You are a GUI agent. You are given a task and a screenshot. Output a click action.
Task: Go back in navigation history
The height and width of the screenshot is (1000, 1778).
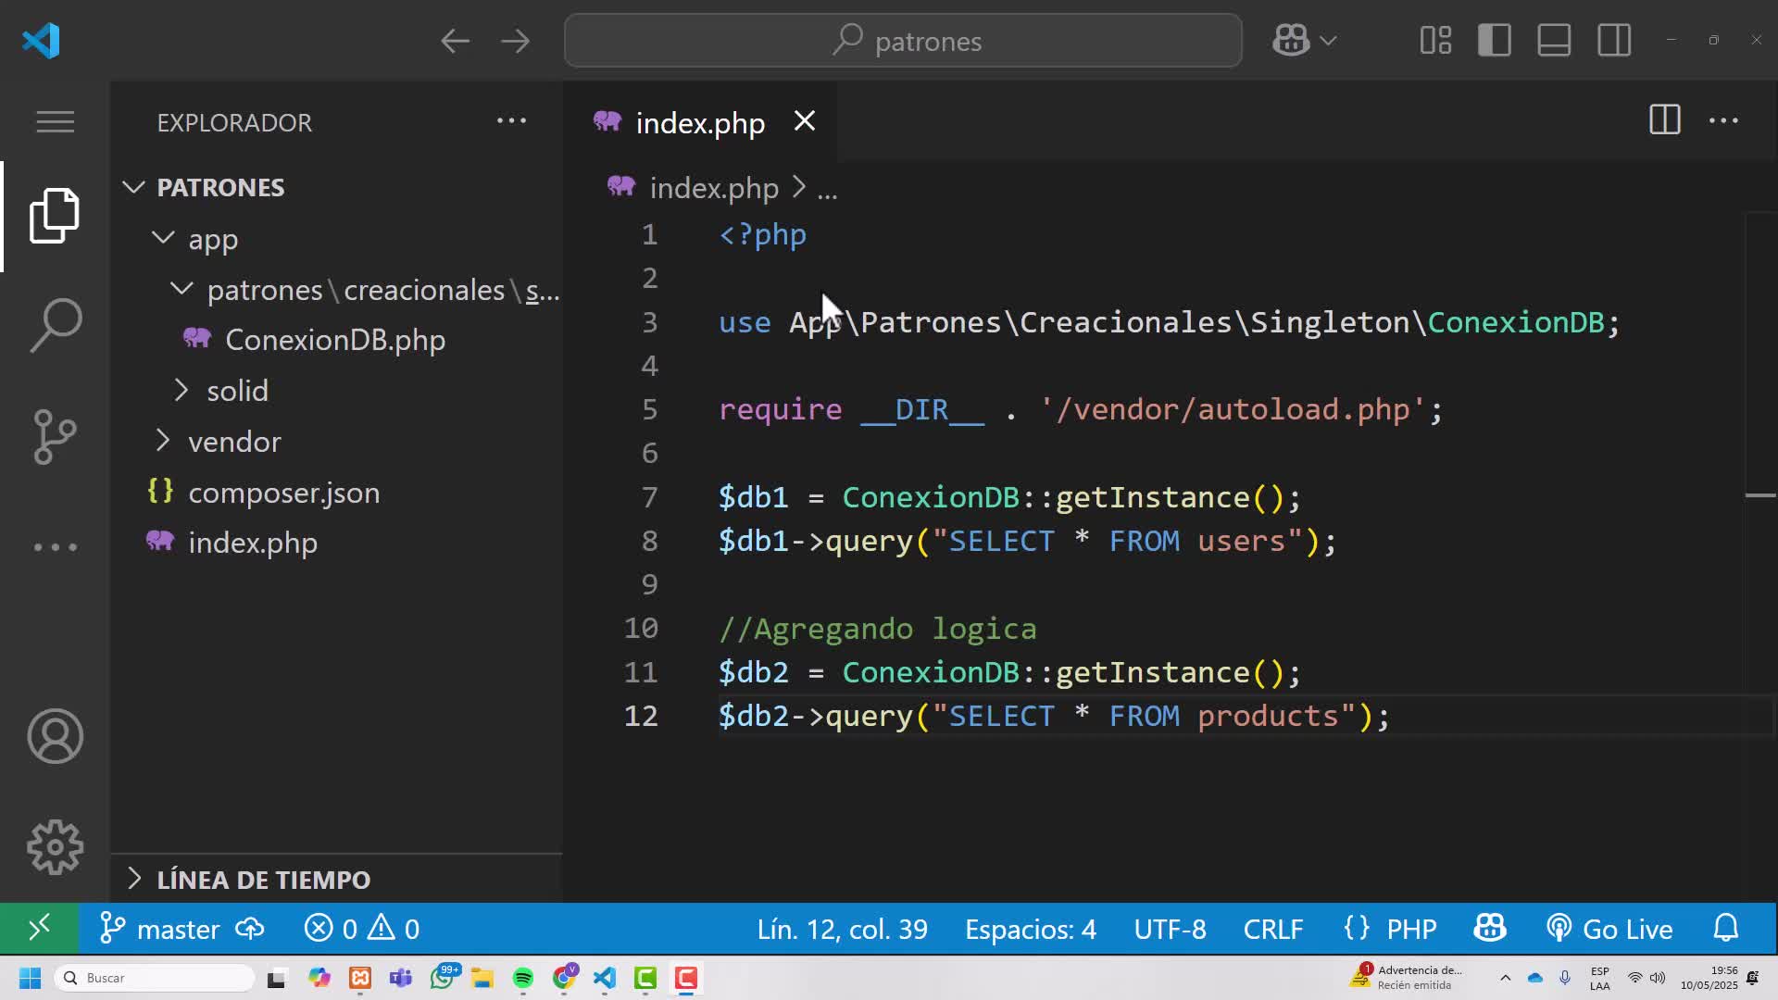[455, 41]
